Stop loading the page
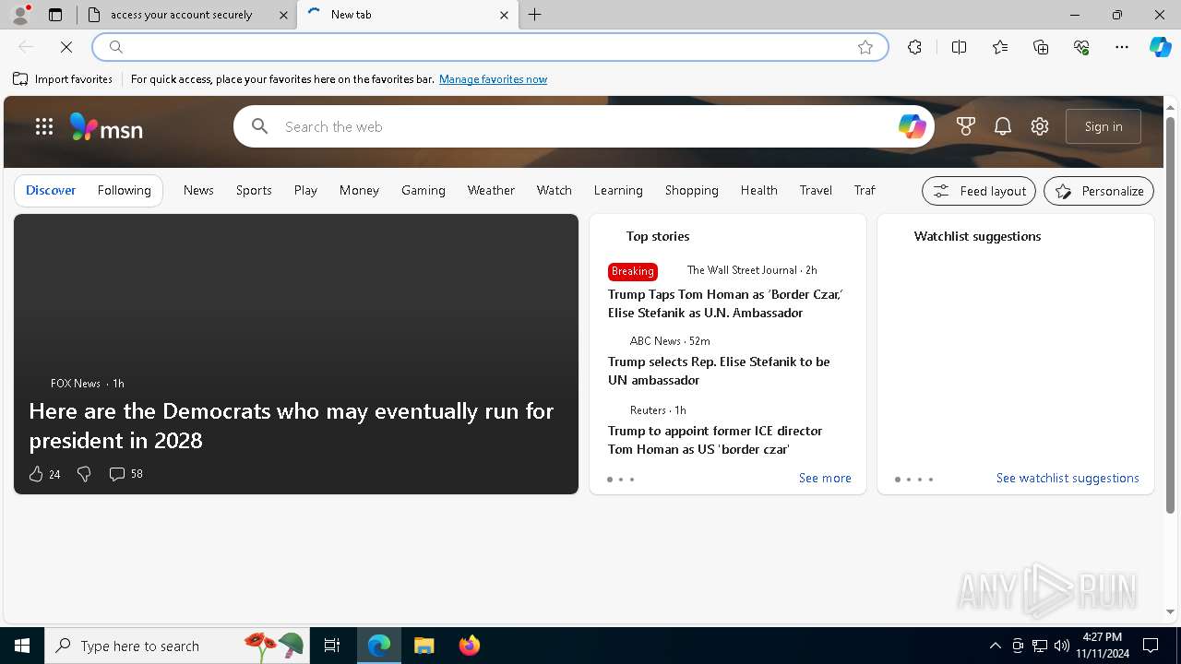The width and height of the screenshot is (1181, 664). tap(66, 47)
